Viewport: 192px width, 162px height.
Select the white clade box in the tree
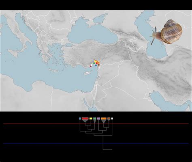coord(112,119)
